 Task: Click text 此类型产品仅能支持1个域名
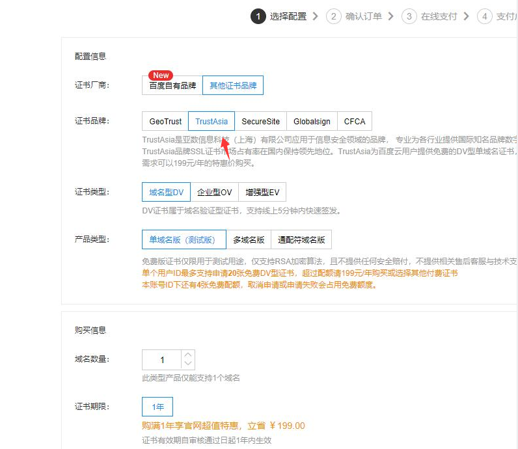point(191,378)
